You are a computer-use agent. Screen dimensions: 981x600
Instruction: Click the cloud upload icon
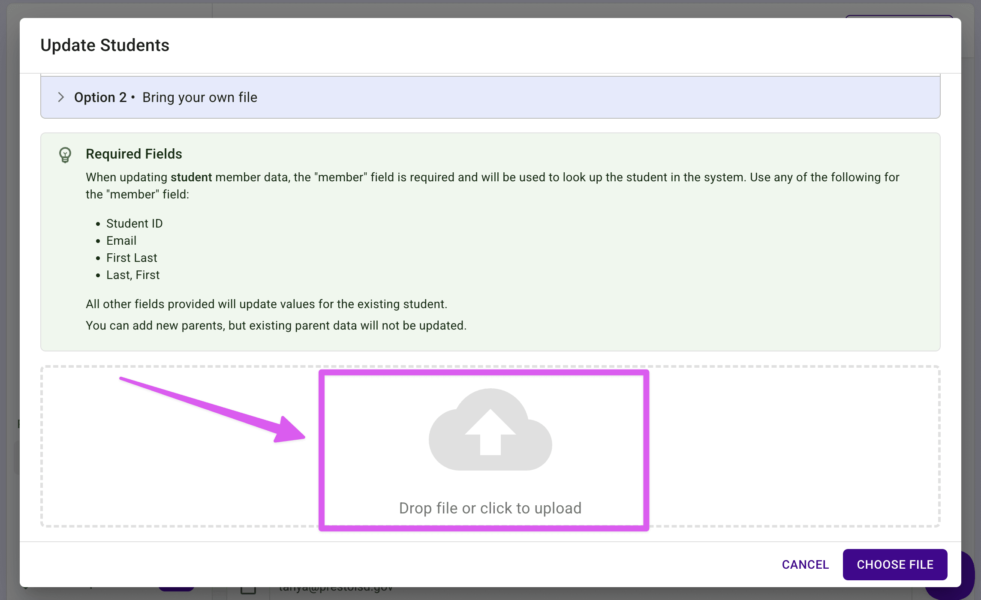click(490, 429)
